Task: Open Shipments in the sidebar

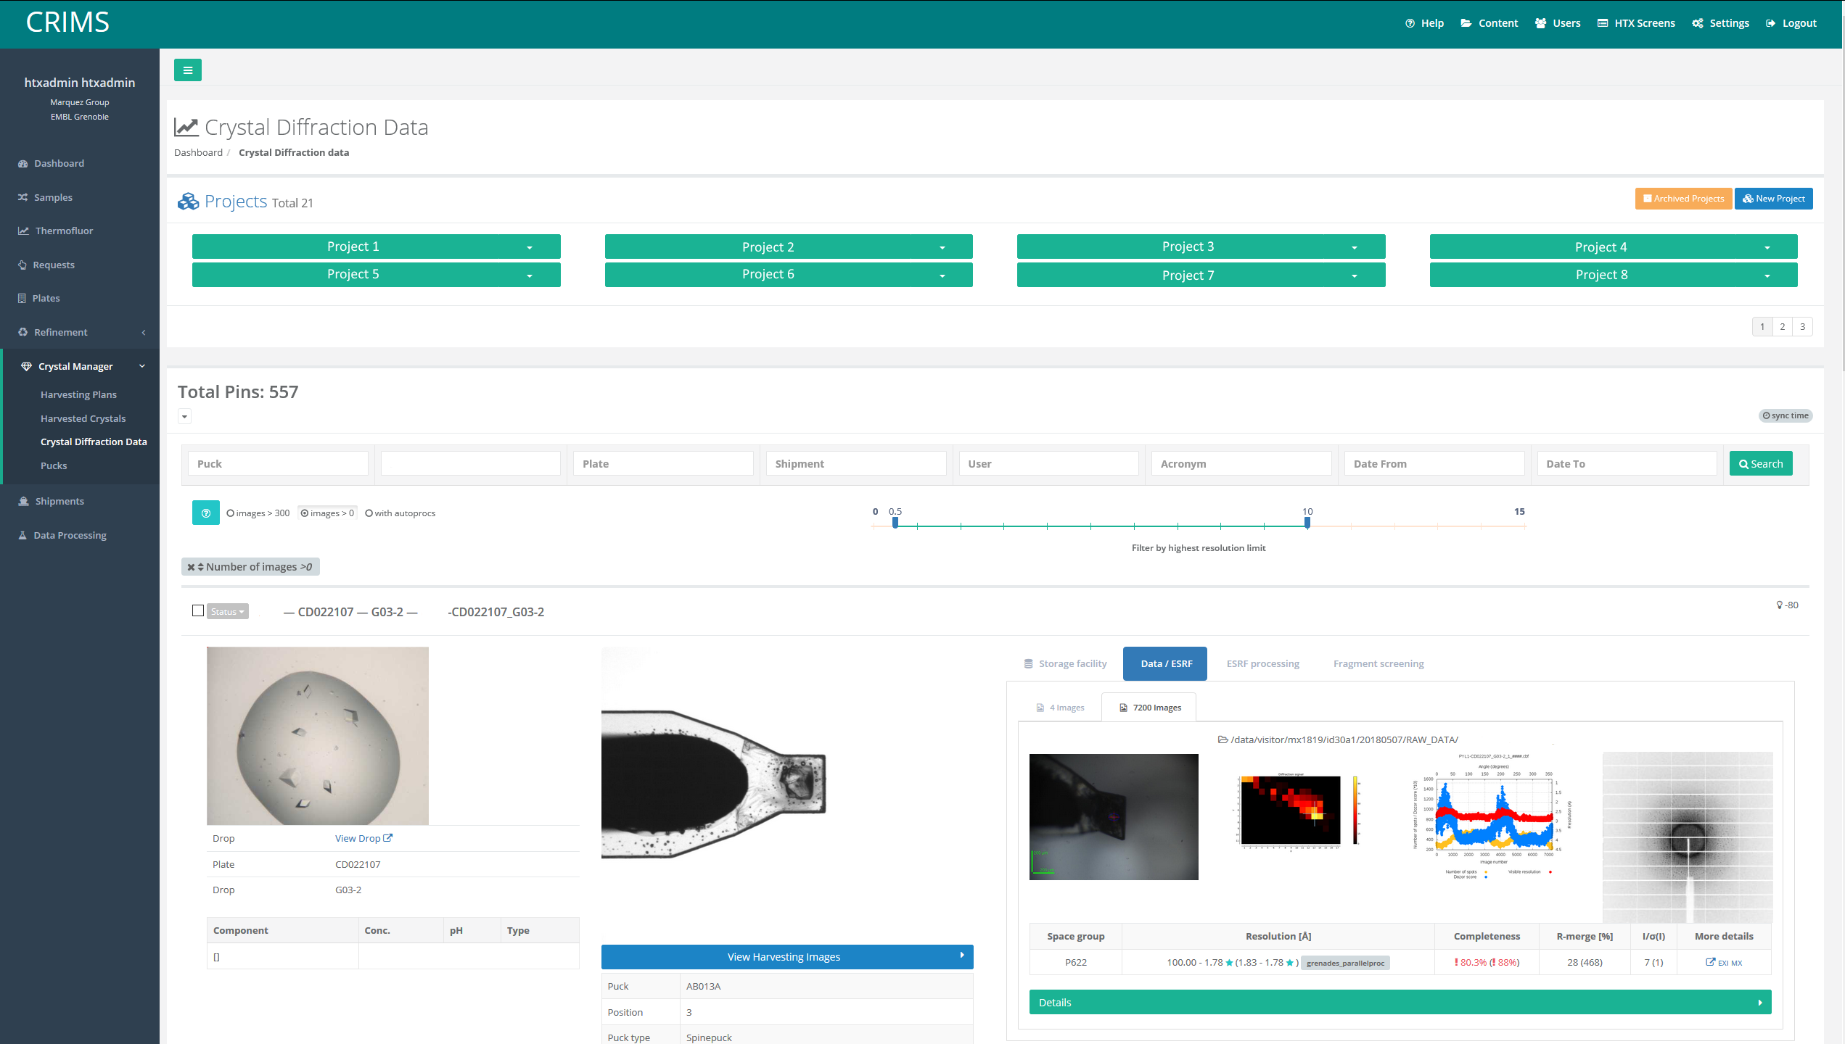Action: point(59,501)
